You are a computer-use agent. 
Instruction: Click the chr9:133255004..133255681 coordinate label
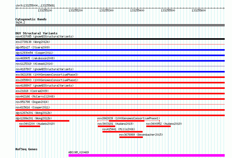tap(35, 6)
